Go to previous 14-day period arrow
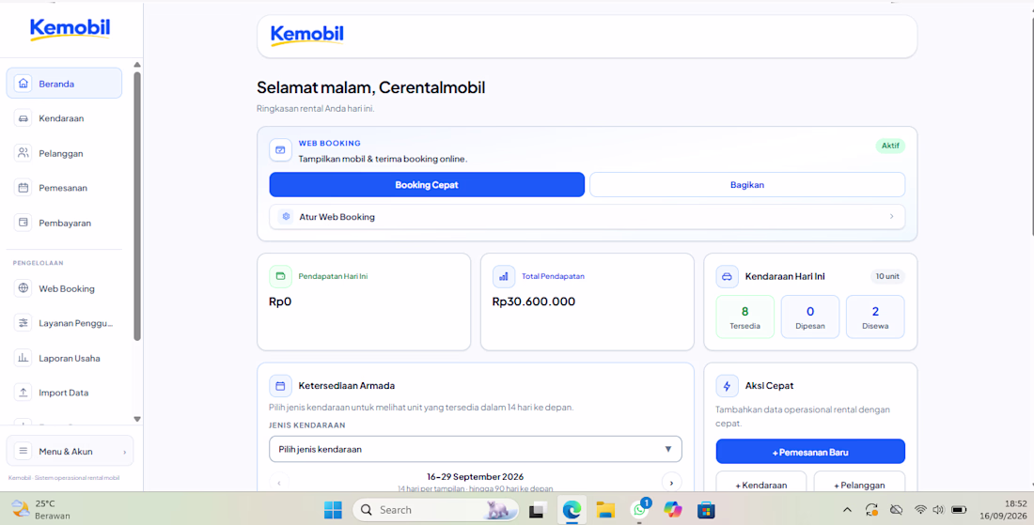 coord(279,483)
